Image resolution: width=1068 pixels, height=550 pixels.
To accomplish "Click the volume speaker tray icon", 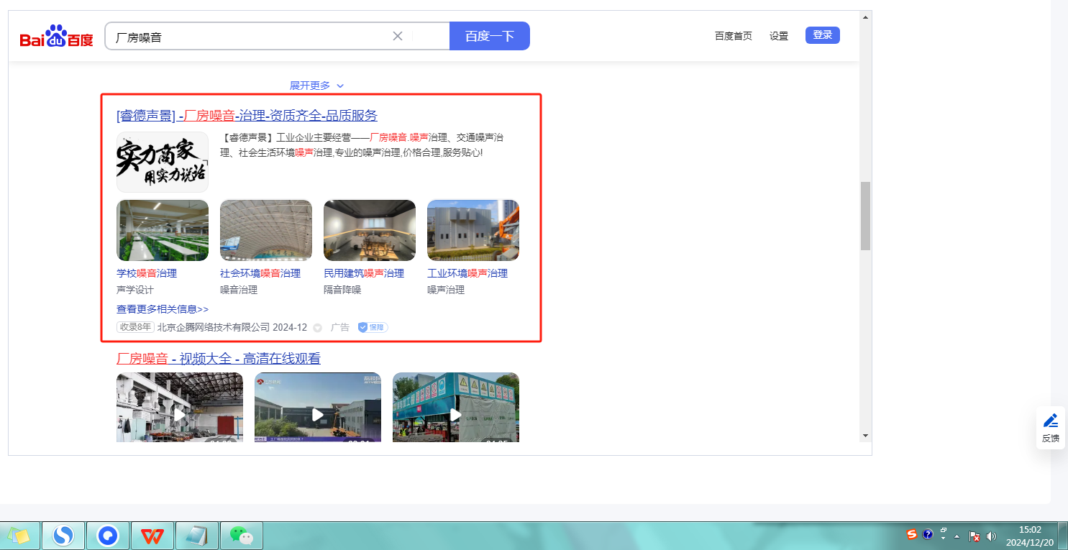I will pos(991,536).
